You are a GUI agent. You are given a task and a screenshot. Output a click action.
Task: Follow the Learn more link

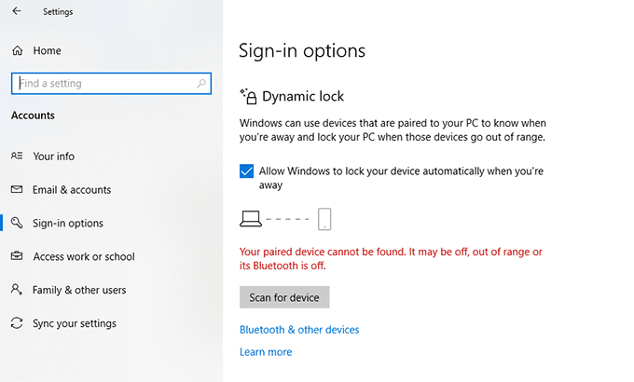click(x=266, y=352)
